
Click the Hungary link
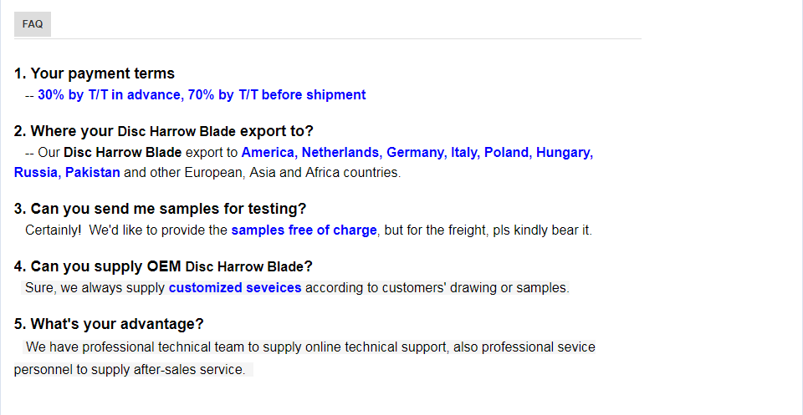pos(565,153)
